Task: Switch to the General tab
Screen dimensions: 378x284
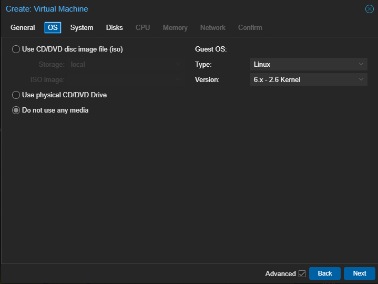Action: coord(23,27)
